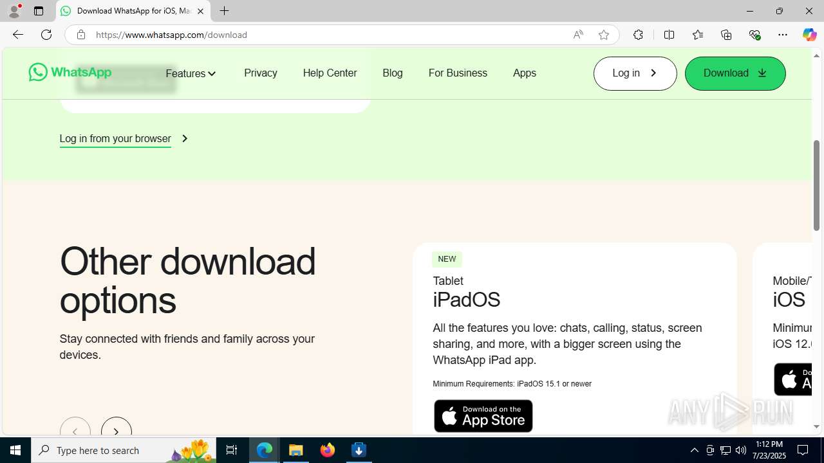View site information lock icon

81,35
